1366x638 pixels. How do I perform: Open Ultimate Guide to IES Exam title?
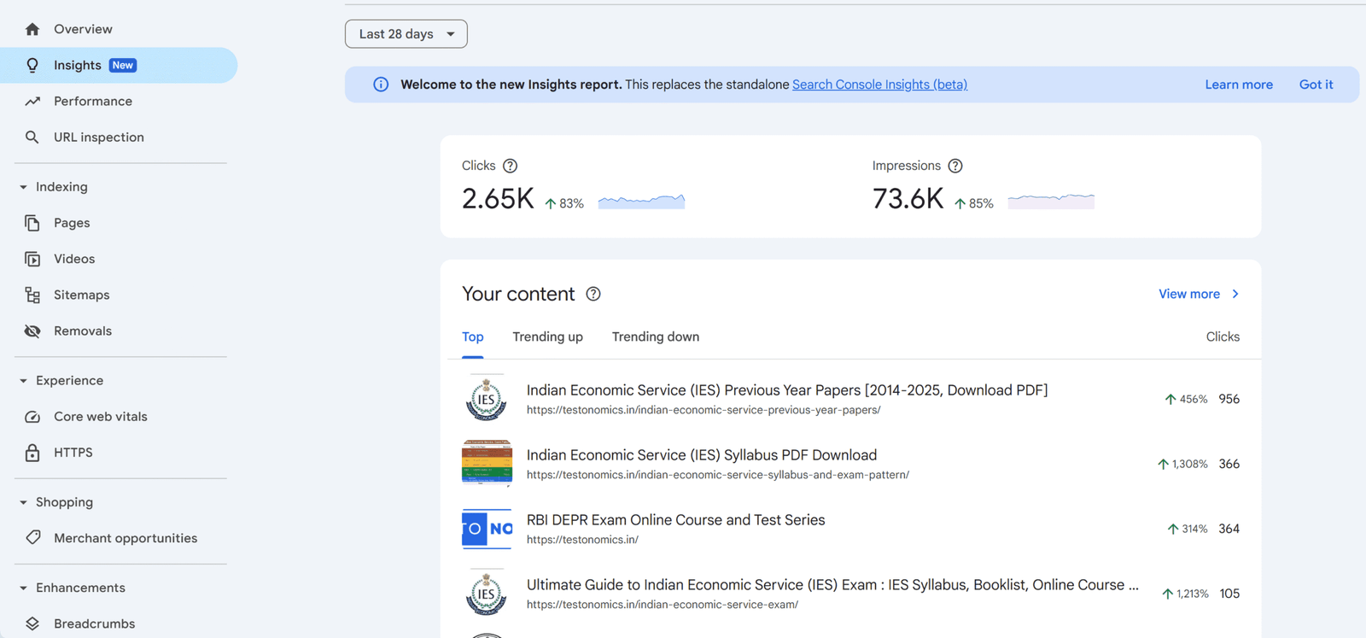click(832, 585)
